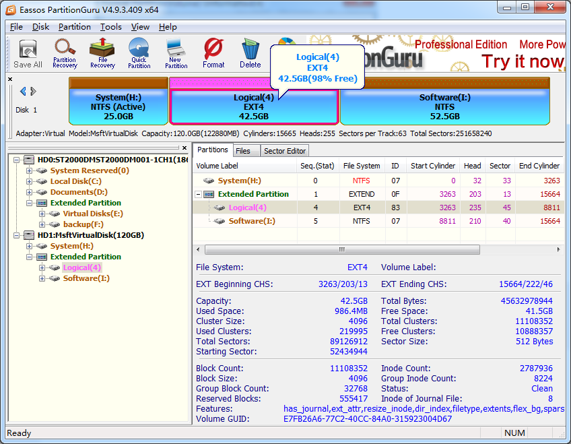Open the Help menu

tap(168, 27)
